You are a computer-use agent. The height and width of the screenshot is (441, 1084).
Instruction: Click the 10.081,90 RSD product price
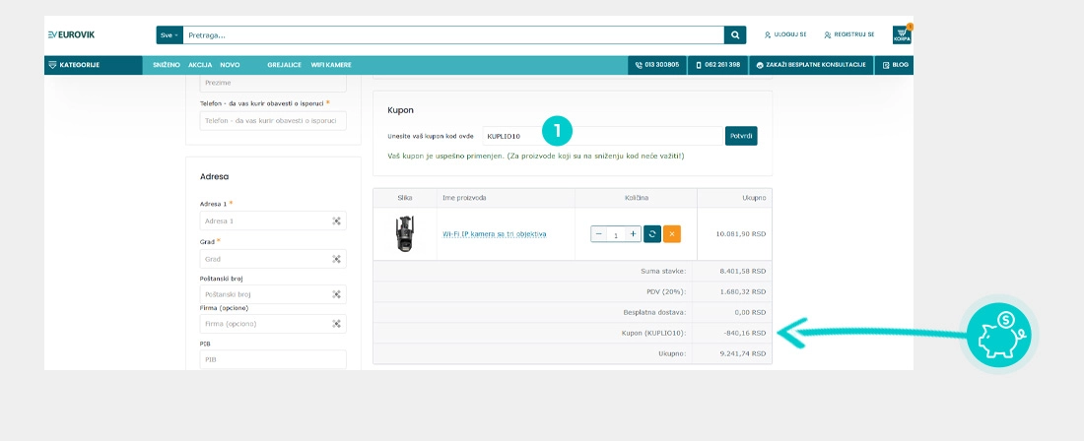coord(741,234)
